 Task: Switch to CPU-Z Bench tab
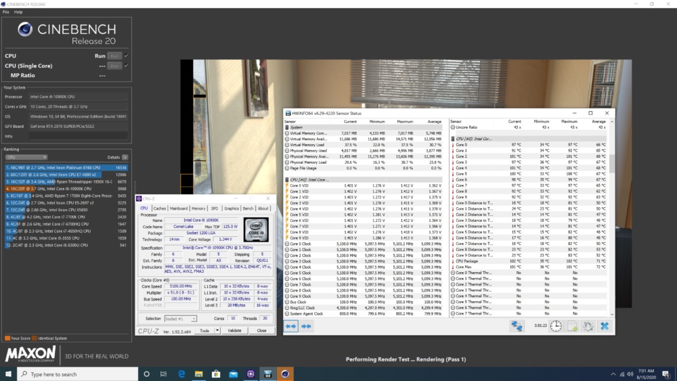tap(248, 208)
